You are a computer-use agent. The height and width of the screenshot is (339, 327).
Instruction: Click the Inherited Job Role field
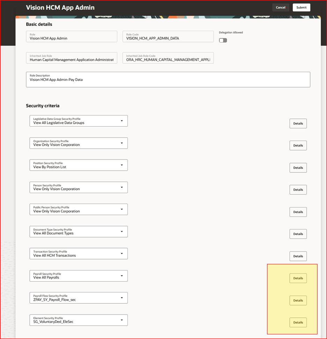pyautogui.click(x=71, y=58)
